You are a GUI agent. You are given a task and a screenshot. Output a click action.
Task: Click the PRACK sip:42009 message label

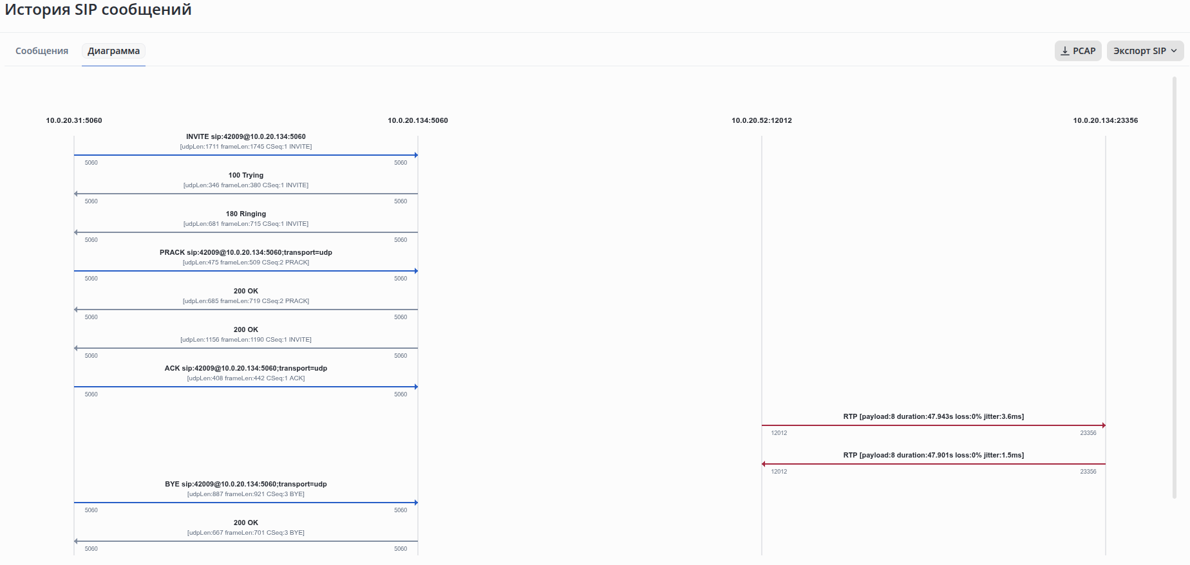click(245, 252)
